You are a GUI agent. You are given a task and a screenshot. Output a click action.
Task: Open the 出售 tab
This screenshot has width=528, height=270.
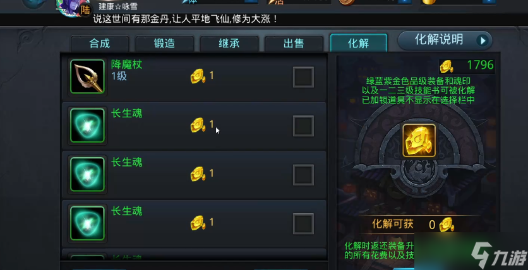tap(294, 44)
